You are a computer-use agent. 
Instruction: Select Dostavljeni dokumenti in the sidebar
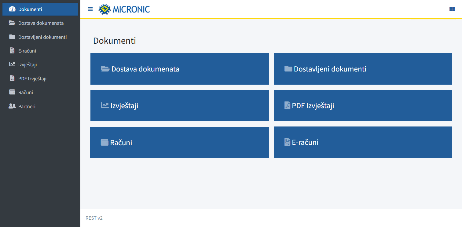pyautogui.click(x=42, y=37)
